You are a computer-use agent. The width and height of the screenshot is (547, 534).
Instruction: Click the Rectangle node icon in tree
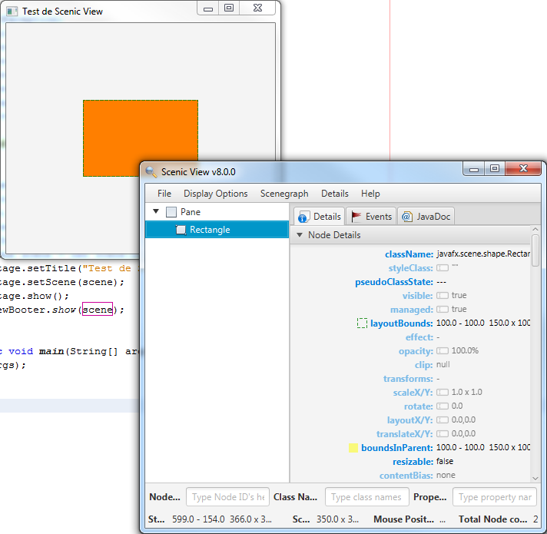coord(181,230)
